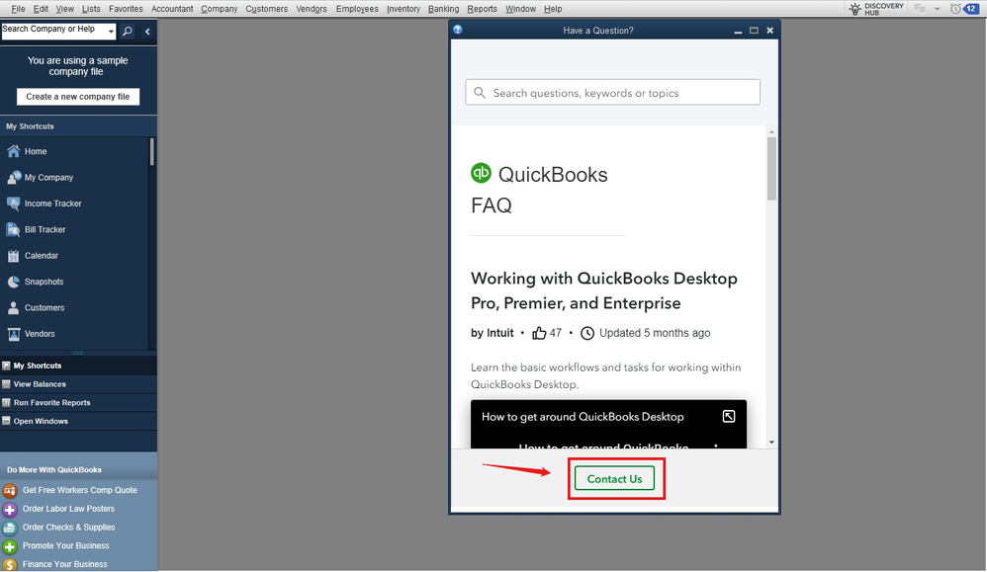Open the Income Tracker icon
Screen dimensions: 987x572
pos(13,204)
